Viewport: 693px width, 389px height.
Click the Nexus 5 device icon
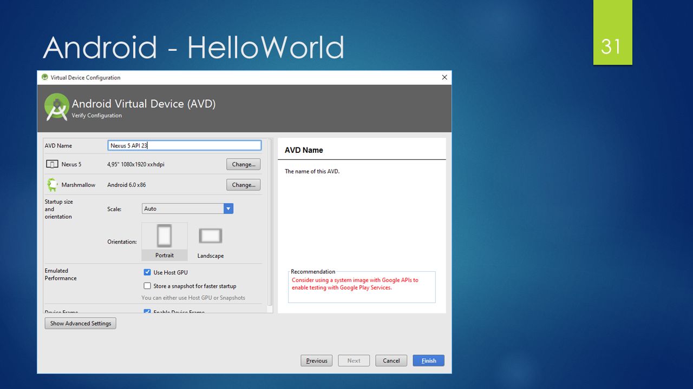(52, 164)
